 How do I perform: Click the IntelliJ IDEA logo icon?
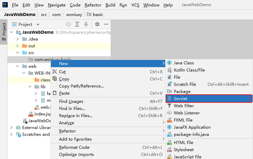tap(5, 5)
